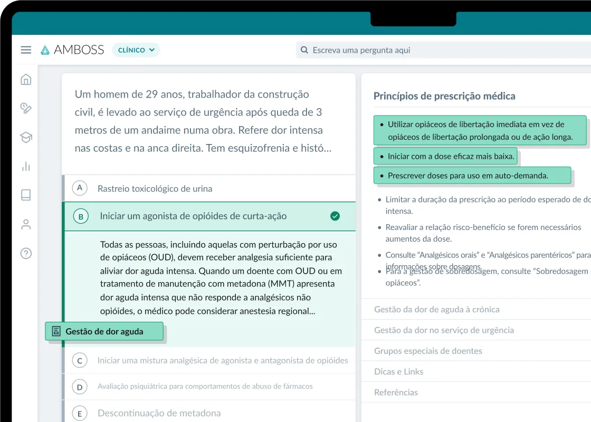
Task: Click highlight Iniciar com a dose eficaz mais baixa
Action: [445, 156]
